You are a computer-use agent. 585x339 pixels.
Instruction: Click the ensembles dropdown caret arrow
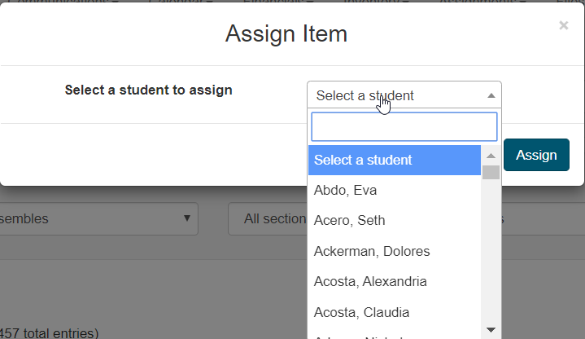tap(186, 218)
